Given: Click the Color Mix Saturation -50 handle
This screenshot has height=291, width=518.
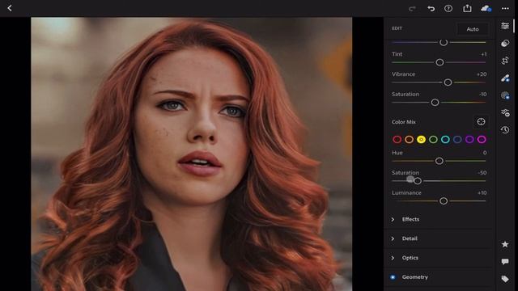Looking at the screenshot, I should coord(418,181).
